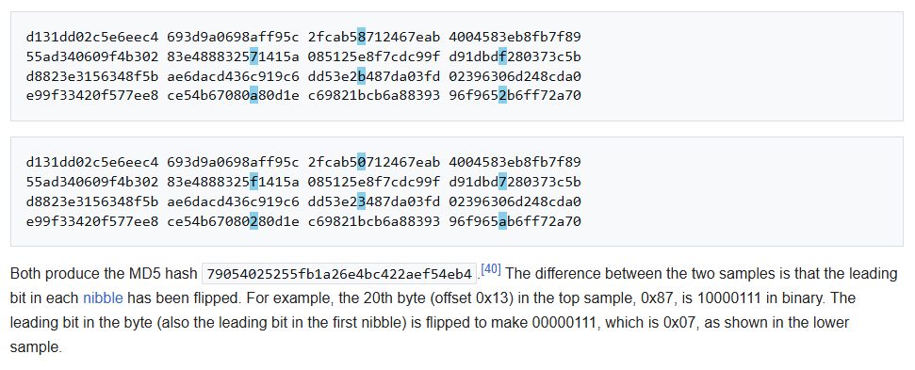This screenshot has height=370, width=915.
Task: Open the nibble link
Action: tap(103, 298)
